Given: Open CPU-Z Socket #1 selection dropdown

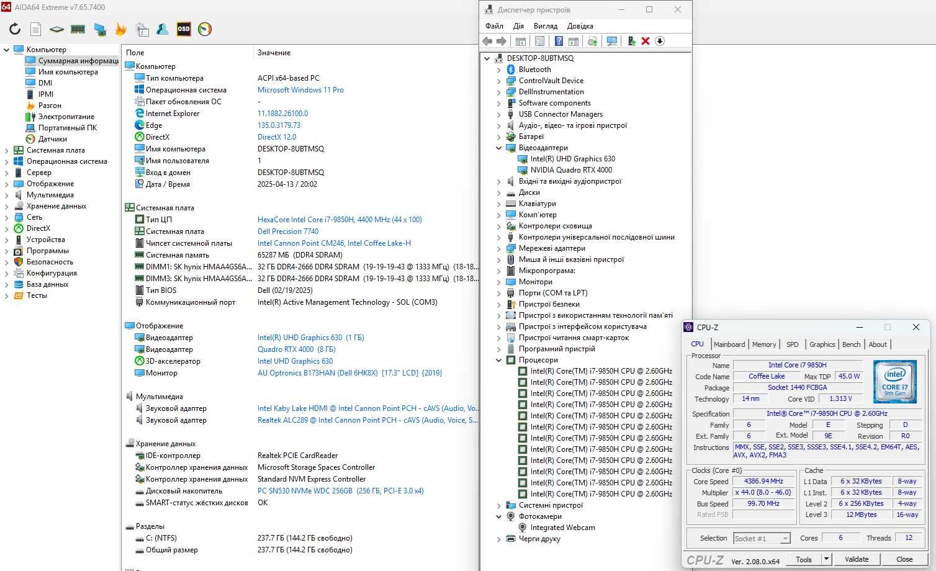Looking at the screenshot, I should (762, 539).
